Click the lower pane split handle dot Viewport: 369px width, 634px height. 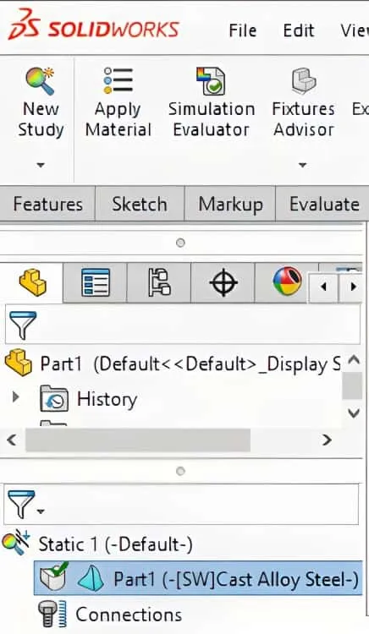tap(180, 471)
